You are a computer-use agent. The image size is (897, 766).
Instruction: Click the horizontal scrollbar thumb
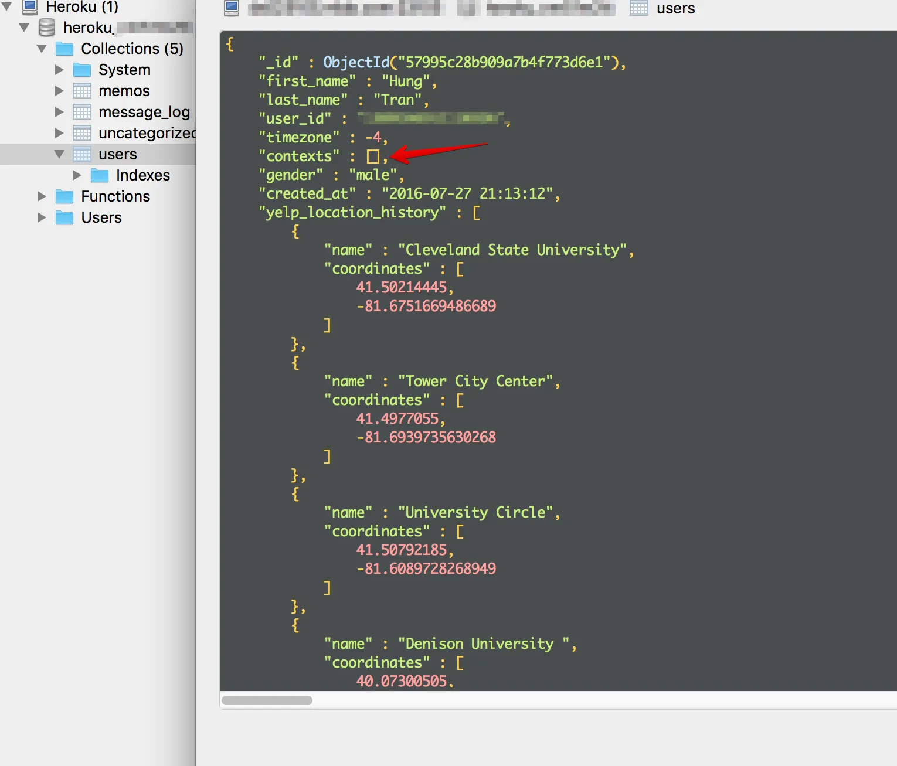[267, 700]
